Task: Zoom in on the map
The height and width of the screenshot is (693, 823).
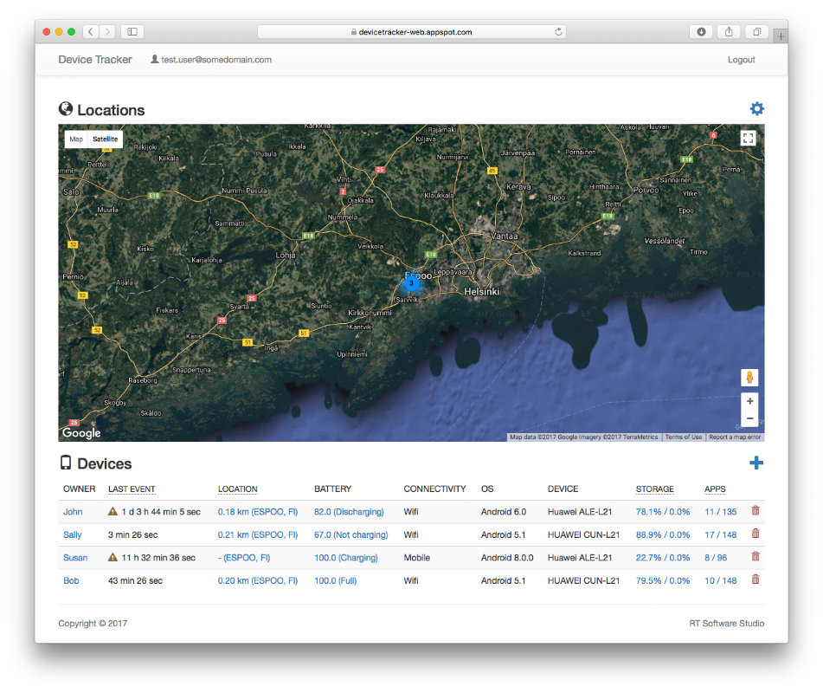Action: tap(749, 401)
